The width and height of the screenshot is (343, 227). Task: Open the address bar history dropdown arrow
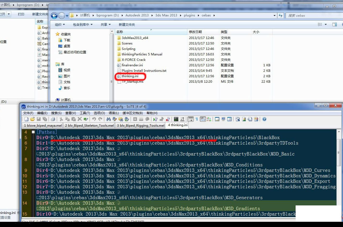click(x=275, y=15)
